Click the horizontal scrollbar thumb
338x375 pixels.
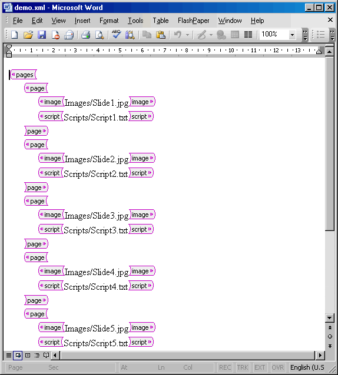(x=187, y=356)
